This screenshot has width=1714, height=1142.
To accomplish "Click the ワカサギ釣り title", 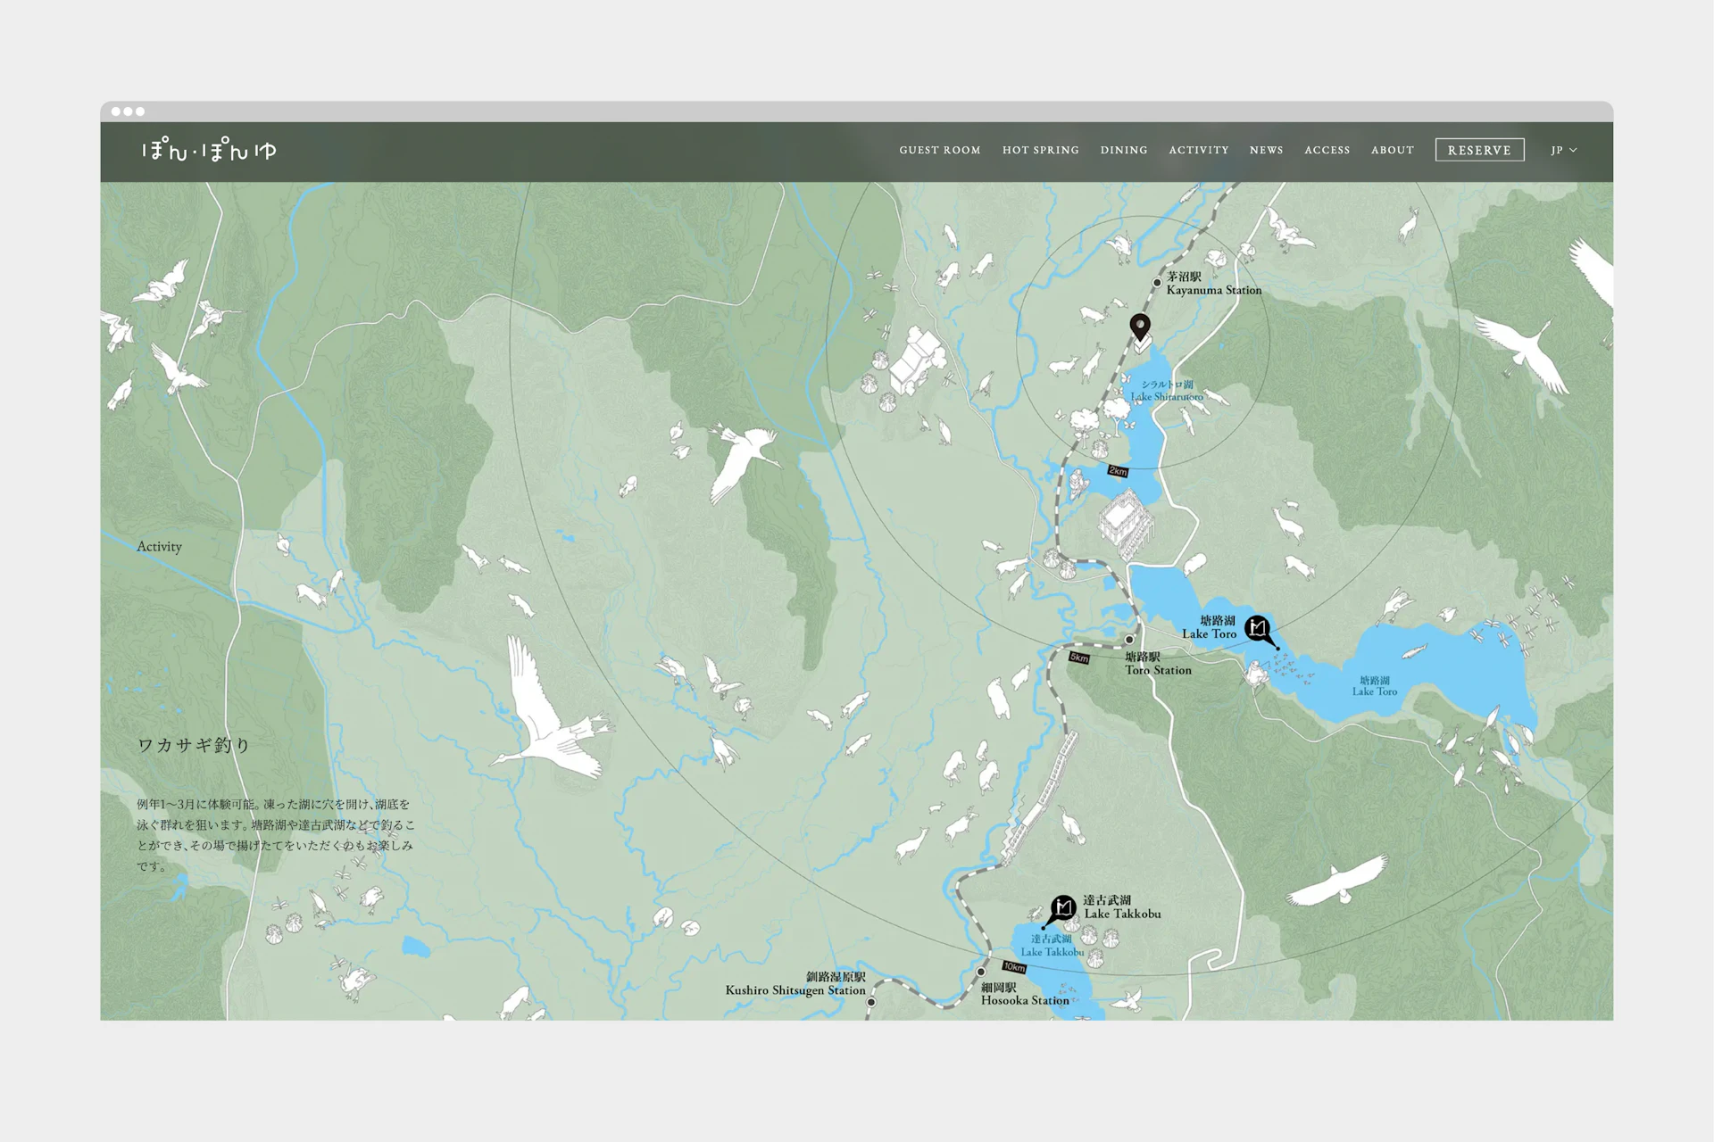I will 194,745.
